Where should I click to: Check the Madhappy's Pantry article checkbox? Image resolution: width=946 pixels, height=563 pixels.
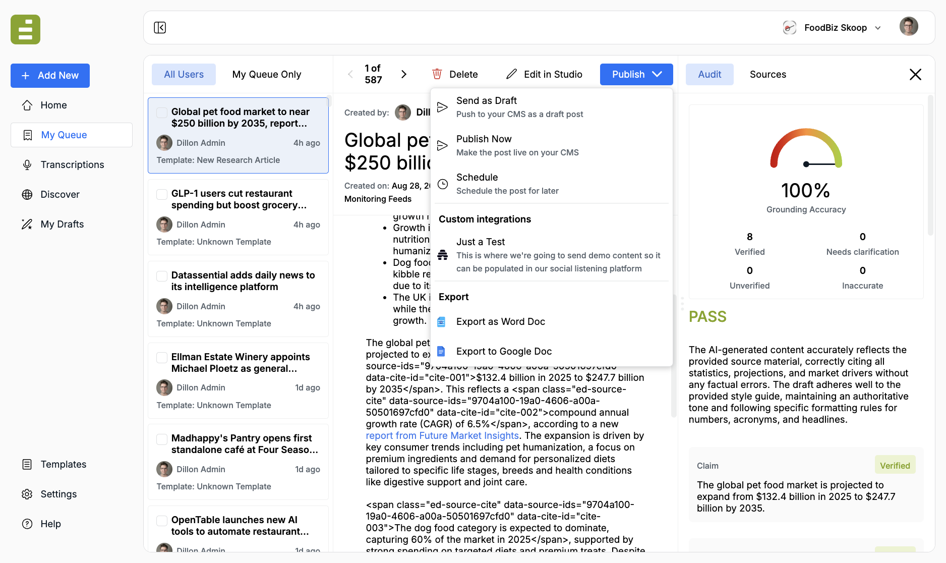click(162, 438)
